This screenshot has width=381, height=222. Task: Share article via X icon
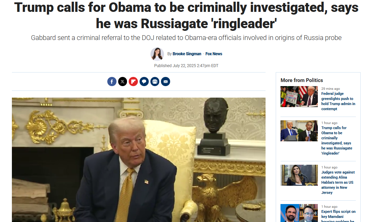click(123, 82)
